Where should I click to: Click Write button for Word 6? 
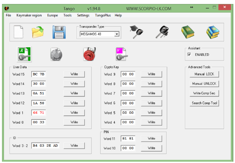pyautogui.click(x=151, y=103)
